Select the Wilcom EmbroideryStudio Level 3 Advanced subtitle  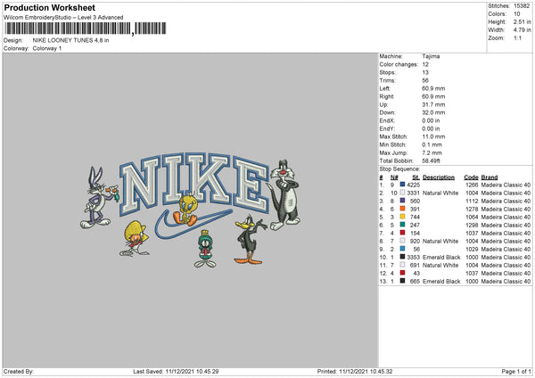[63, 18]
